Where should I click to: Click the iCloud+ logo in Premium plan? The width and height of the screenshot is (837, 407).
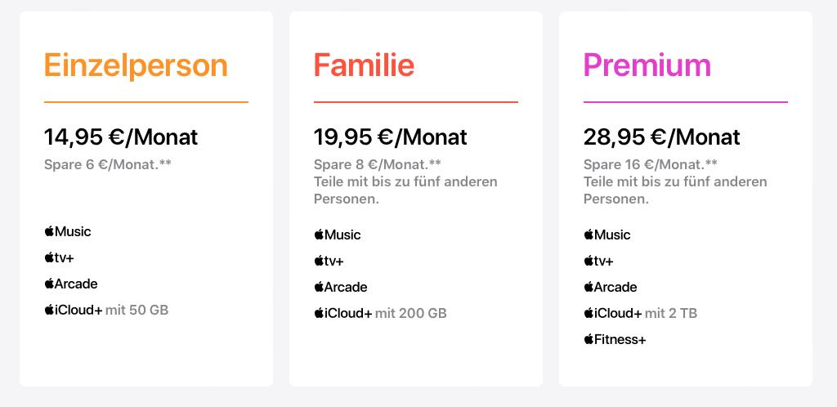[613, 313]
